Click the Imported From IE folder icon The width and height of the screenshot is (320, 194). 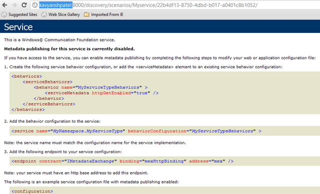pos(86,14)
